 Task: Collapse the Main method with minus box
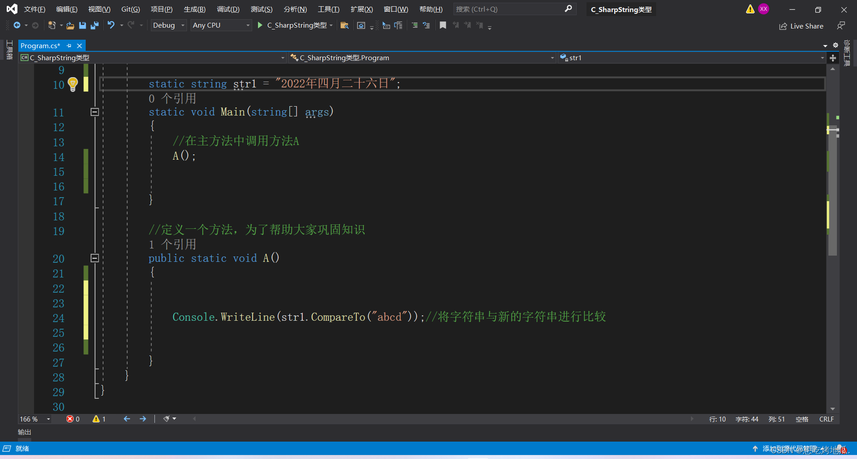coord(94,112)
